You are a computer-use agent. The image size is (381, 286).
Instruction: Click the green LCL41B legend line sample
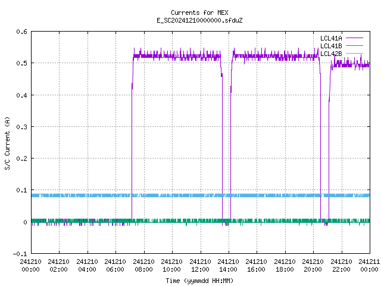coord(354,45)
